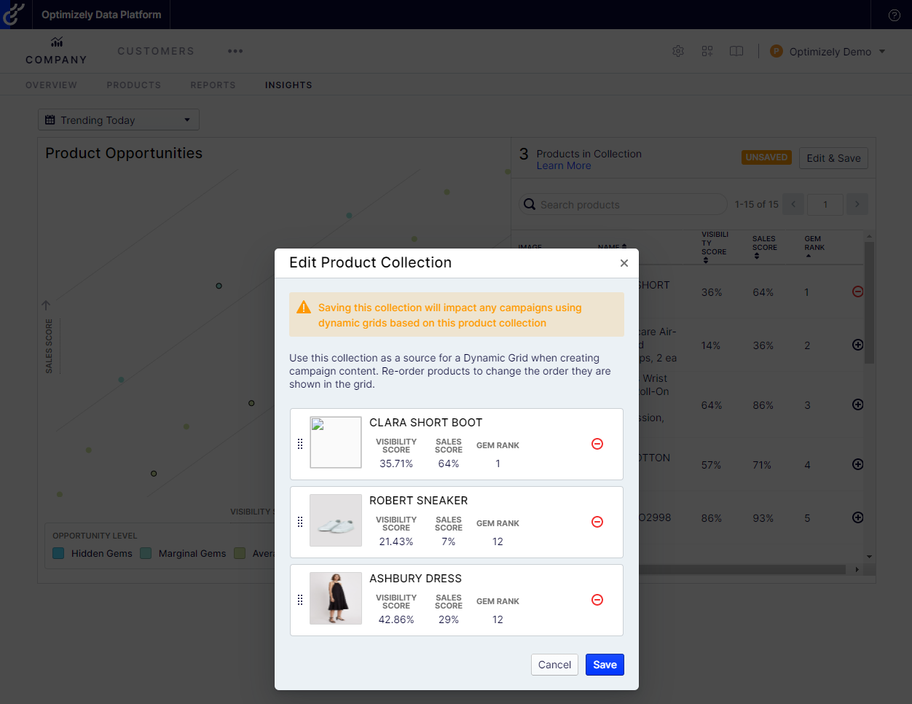Image resolution: width=912 pixels, height=704 pixels.
Task: Click Hidden Gems legend swatch
Action: (x=58, y=553)
